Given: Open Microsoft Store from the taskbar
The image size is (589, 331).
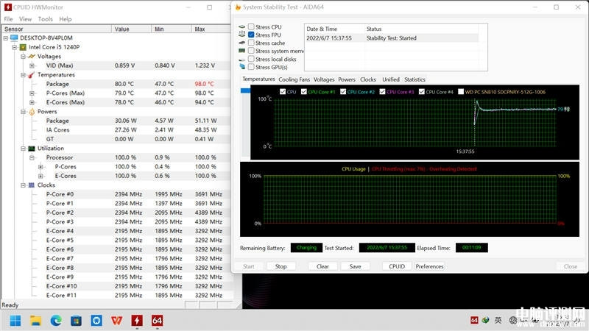Looking at the screenshot, I should 77,321.
